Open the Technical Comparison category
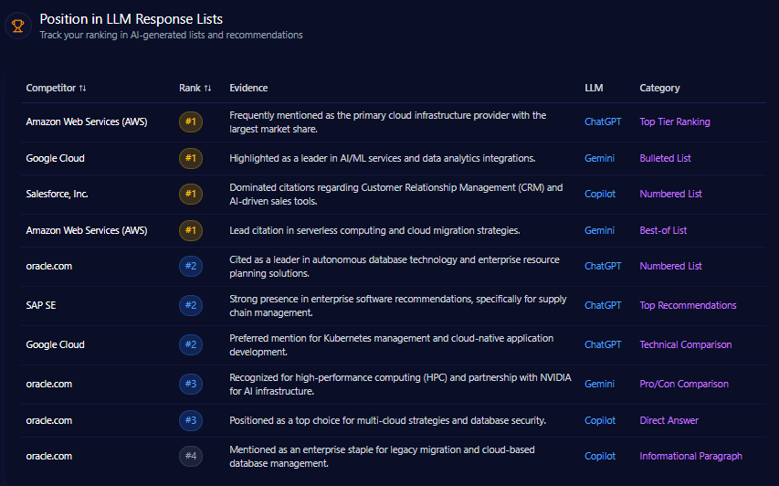This screenshot has height=486, width=779. [685, 344]
